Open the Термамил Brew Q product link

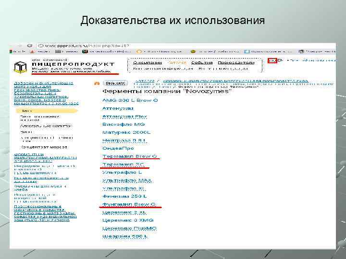coord(130,156)
